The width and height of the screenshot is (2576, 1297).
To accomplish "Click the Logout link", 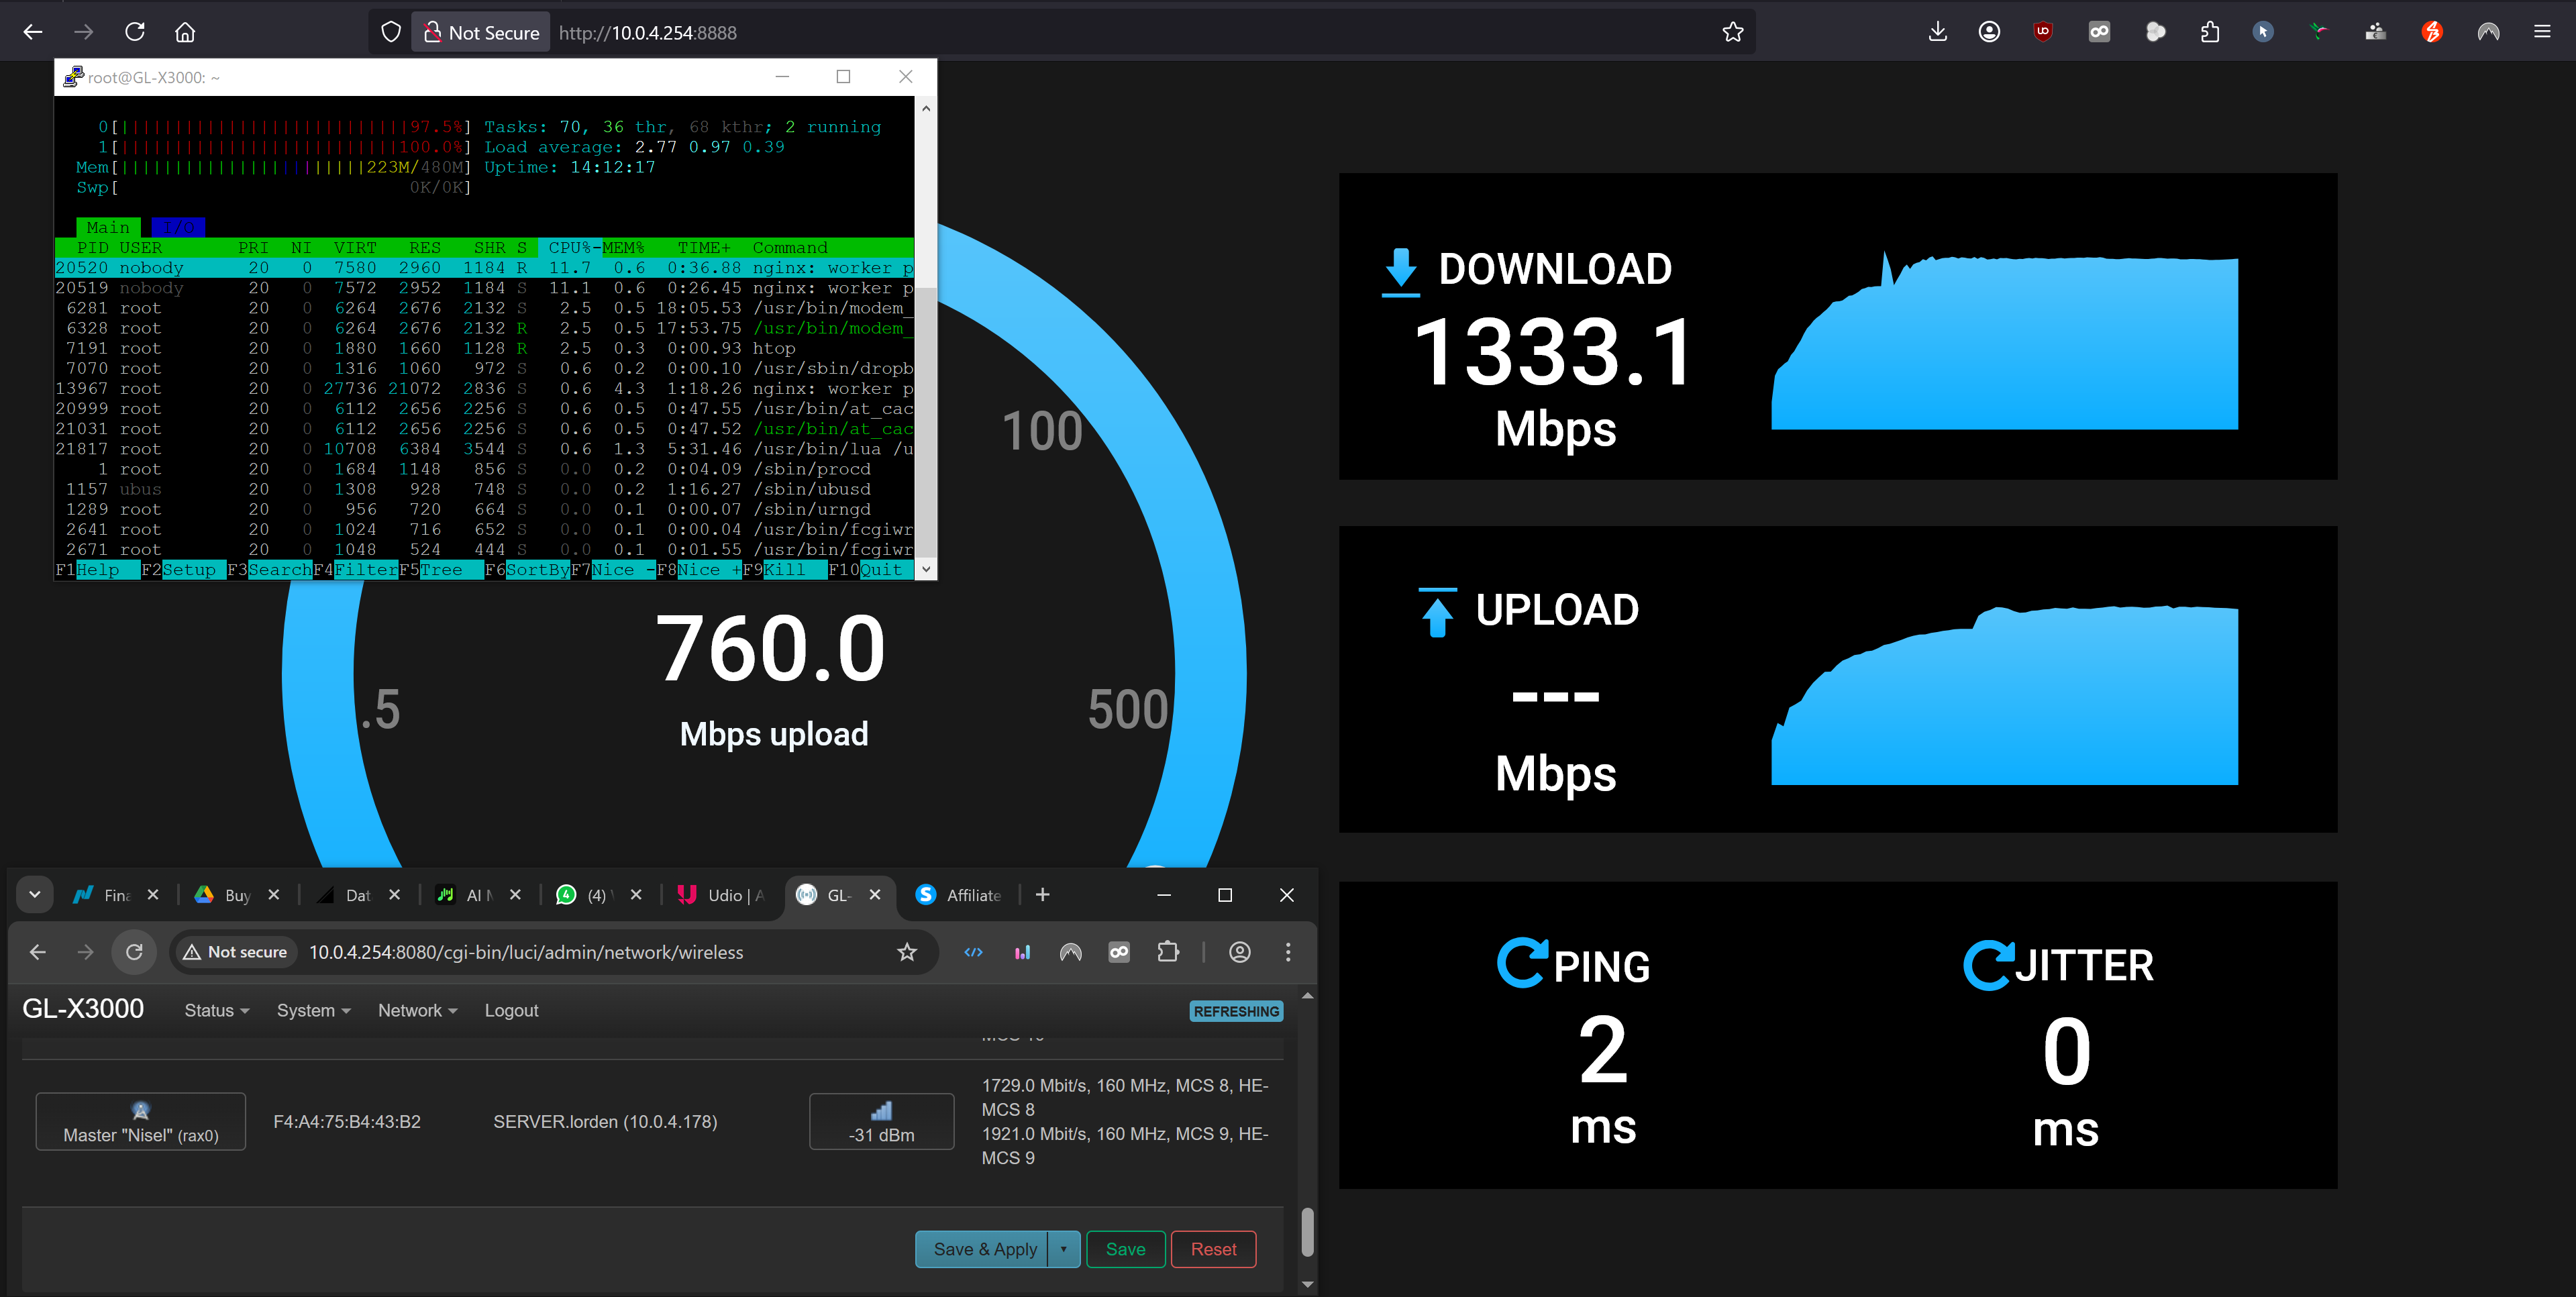I will (x=511, y=1011).
